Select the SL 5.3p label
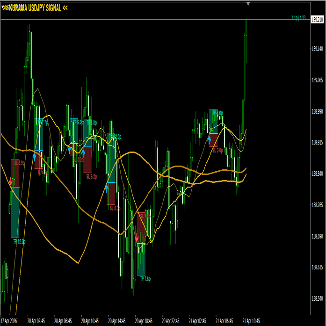The image size is (326, 326). [x=115, y=208]
